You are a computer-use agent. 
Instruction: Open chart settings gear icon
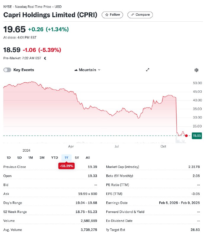(x=196, y=70)
